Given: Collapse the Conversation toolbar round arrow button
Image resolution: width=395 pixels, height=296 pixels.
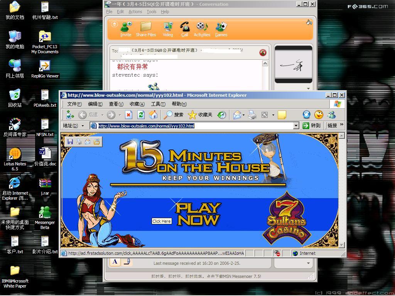Looking at the screenshot, I should 114,24.
